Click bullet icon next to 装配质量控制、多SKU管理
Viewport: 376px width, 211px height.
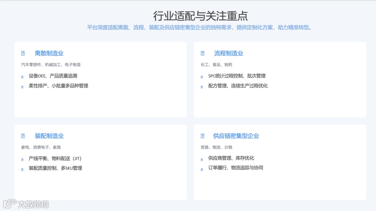22,170
